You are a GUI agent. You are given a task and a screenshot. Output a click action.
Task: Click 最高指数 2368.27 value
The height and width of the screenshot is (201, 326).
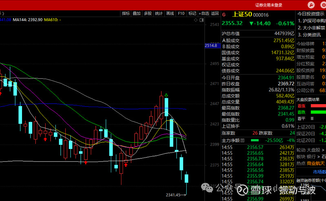point(286,108)
